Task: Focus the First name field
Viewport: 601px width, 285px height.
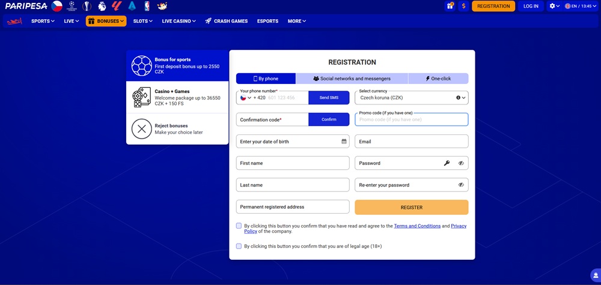Action: pos(293,163)
